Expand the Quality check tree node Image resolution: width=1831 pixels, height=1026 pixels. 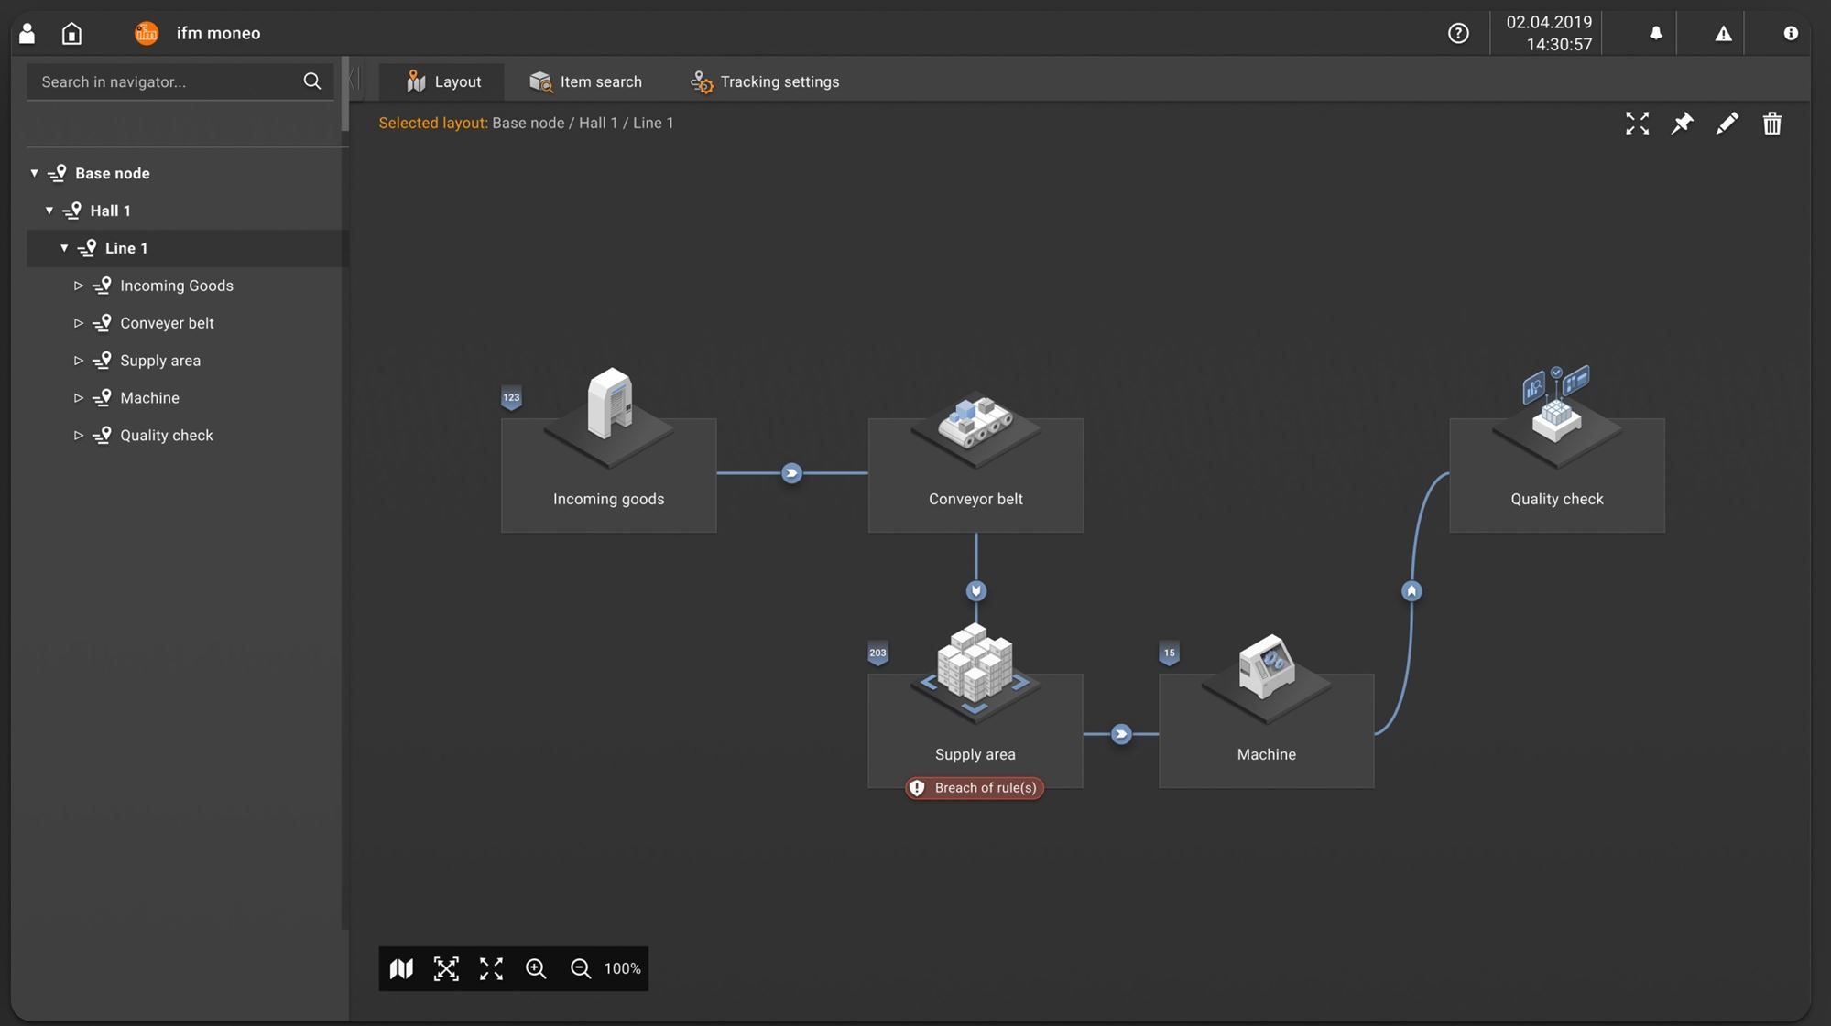(x=79, y=436)
